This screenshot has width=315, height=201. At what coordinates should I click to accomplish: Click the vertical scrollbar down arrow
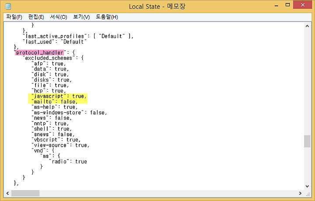tap(307, 186)
